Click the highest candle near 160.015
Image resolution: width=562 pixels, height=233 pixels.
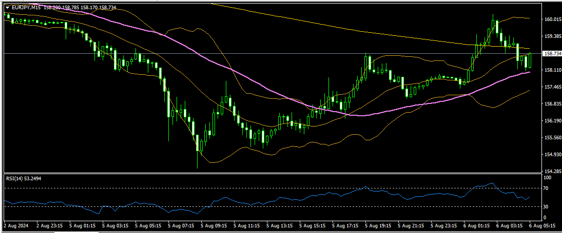click(493, 18)
